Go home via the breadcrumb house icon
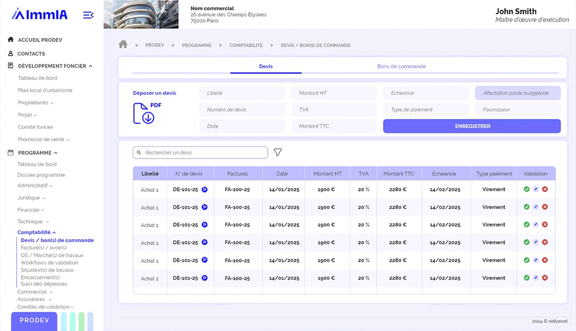 tap(123, 45)
